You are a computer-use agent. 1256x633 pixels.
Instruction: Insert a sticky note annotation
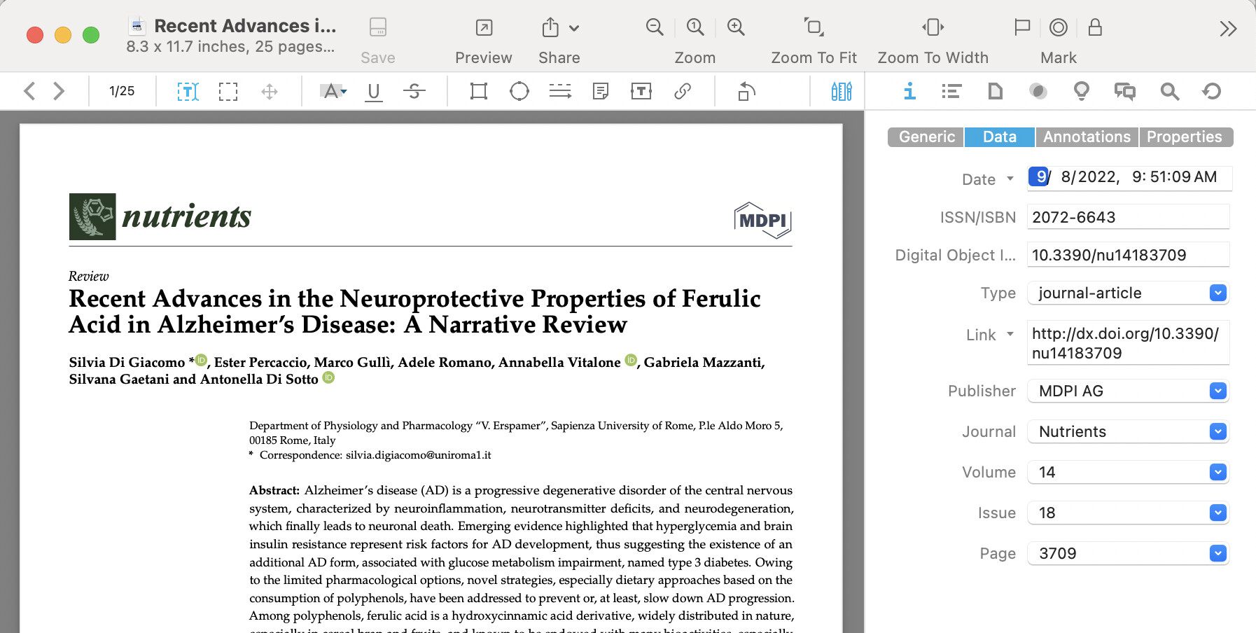point(601,91)
